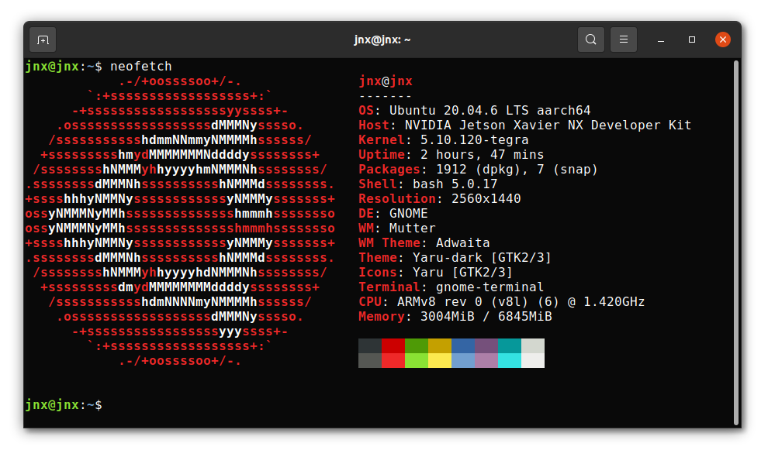
Task: Close the terminal window
Action: click(x=722, y=40)
